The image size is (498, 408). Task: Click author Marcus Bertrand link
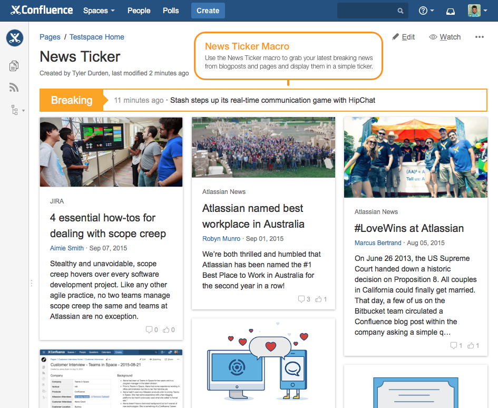tap(378, 243)
